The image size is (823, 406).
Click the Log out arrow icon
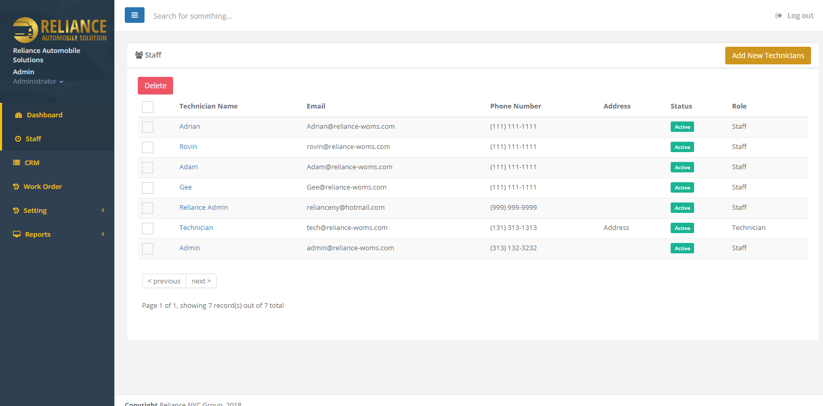[778, 16]
